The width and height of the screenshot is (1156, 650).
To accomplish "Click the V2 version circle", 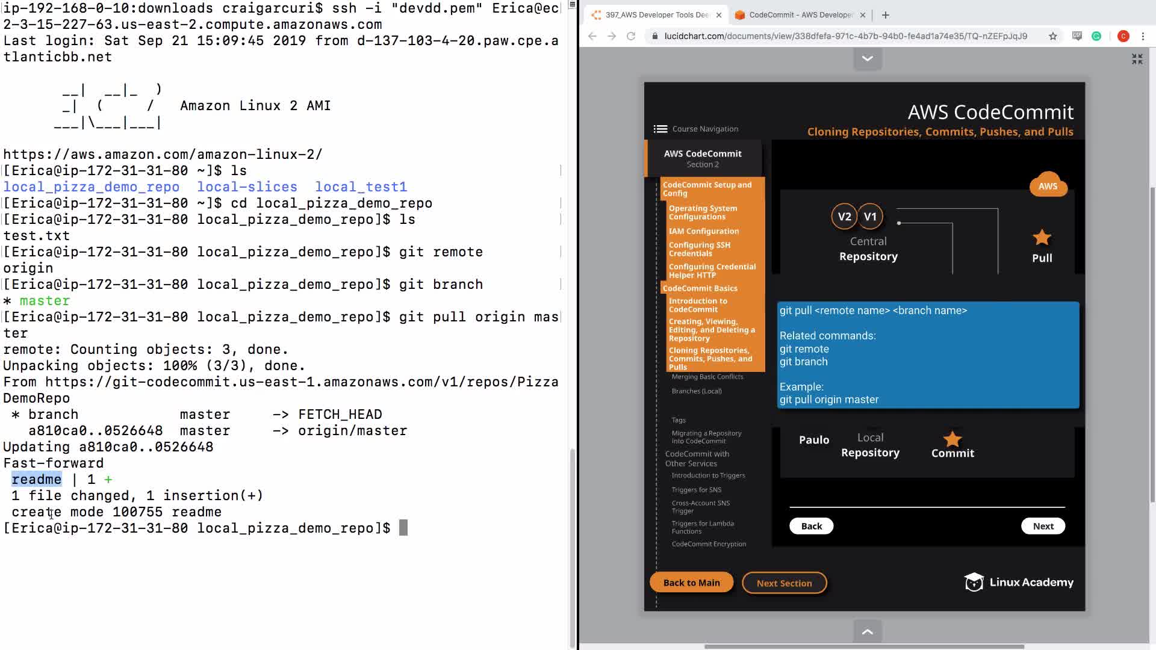I will click(844, 217).
